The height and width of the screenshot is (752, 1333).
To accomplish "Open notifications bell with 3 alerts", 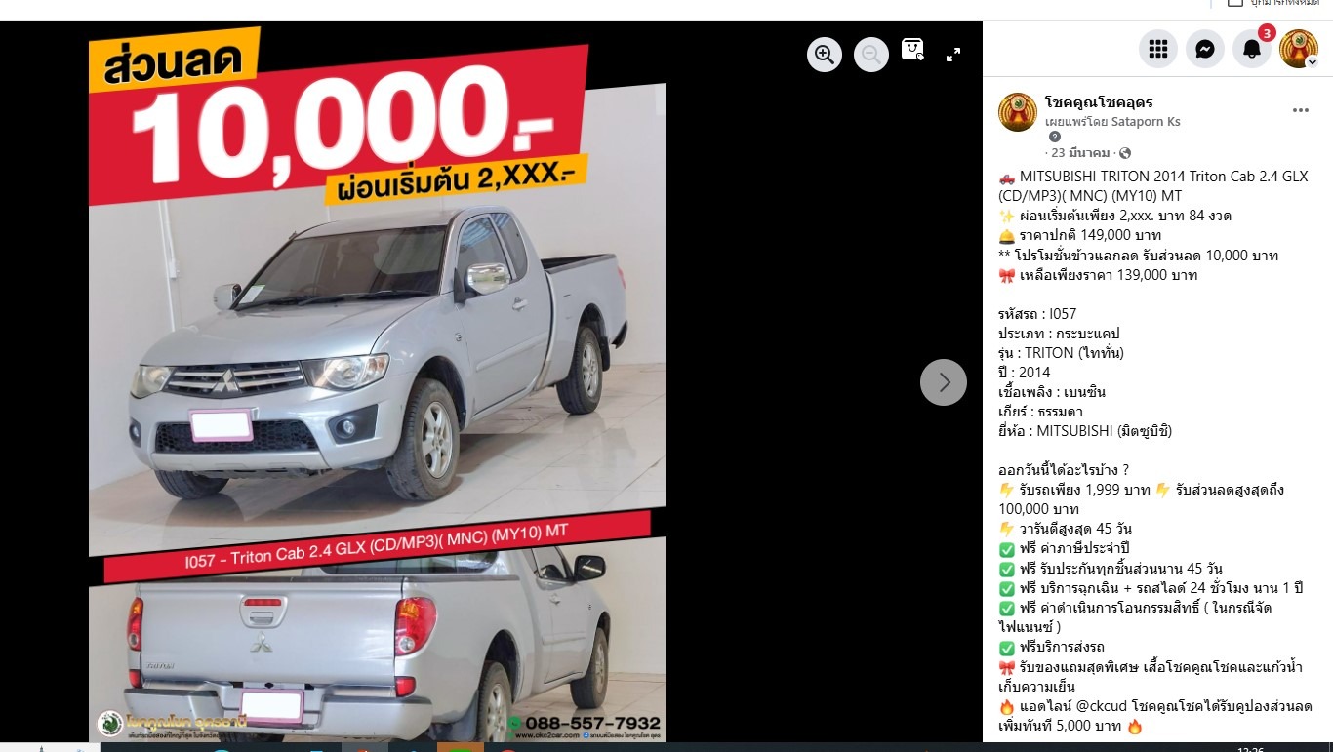I will click(x=1252, y=49).
